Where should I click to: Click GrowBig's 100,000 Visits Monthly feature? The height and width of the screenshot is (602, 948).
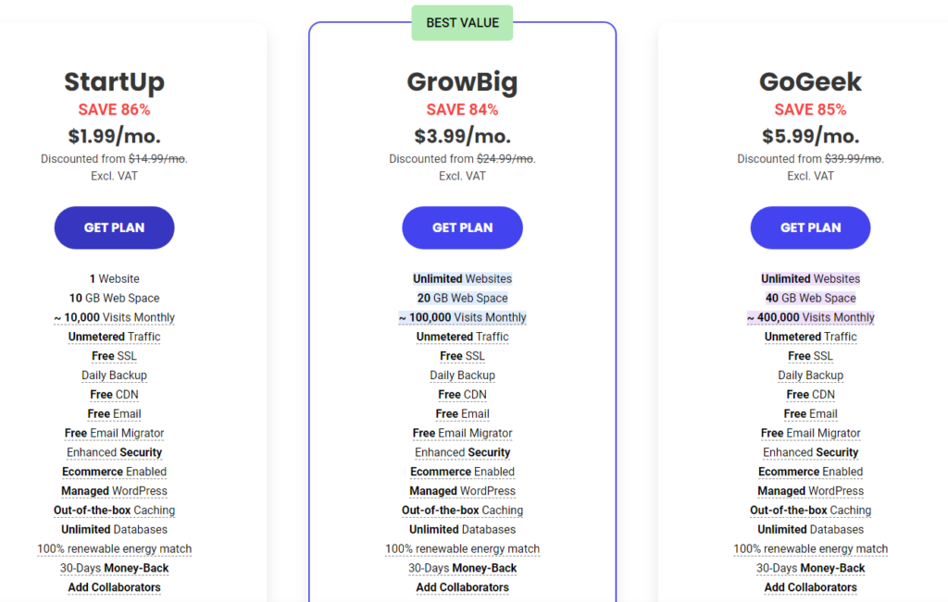tap(463, 317)
